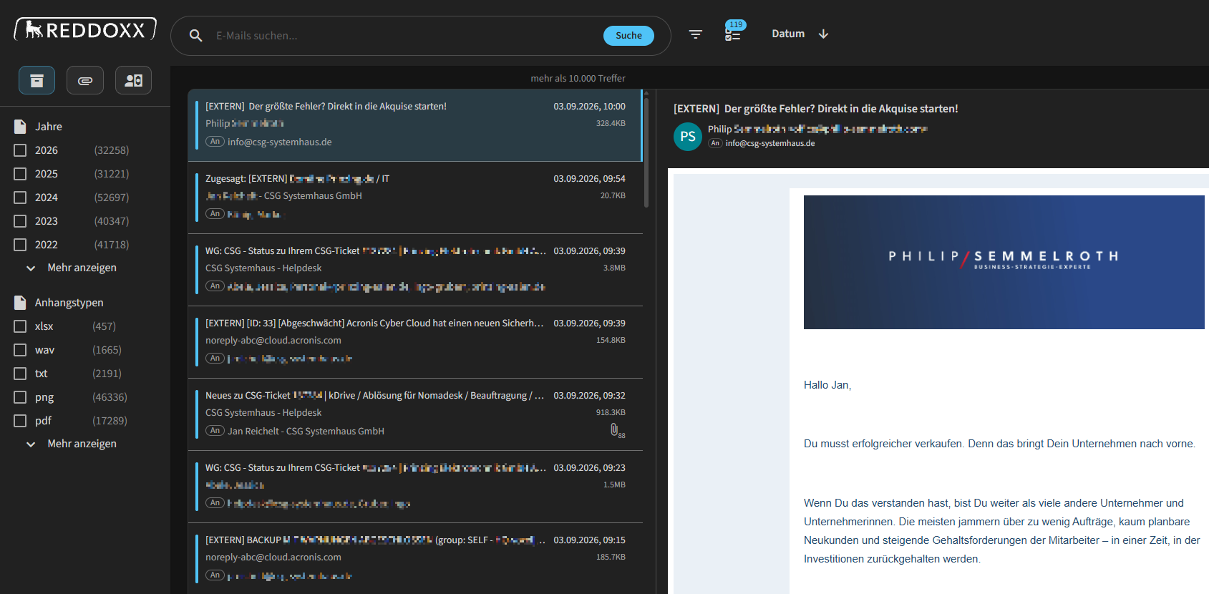Click the search magnifier icon
Viewport: 1209px width, 594px height.
(x=195, y=35)
